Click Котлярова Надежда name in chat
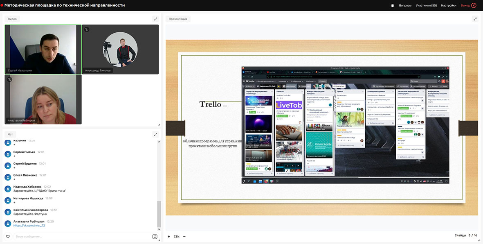This screenshot has height=244, width=483. click(28, 198)
